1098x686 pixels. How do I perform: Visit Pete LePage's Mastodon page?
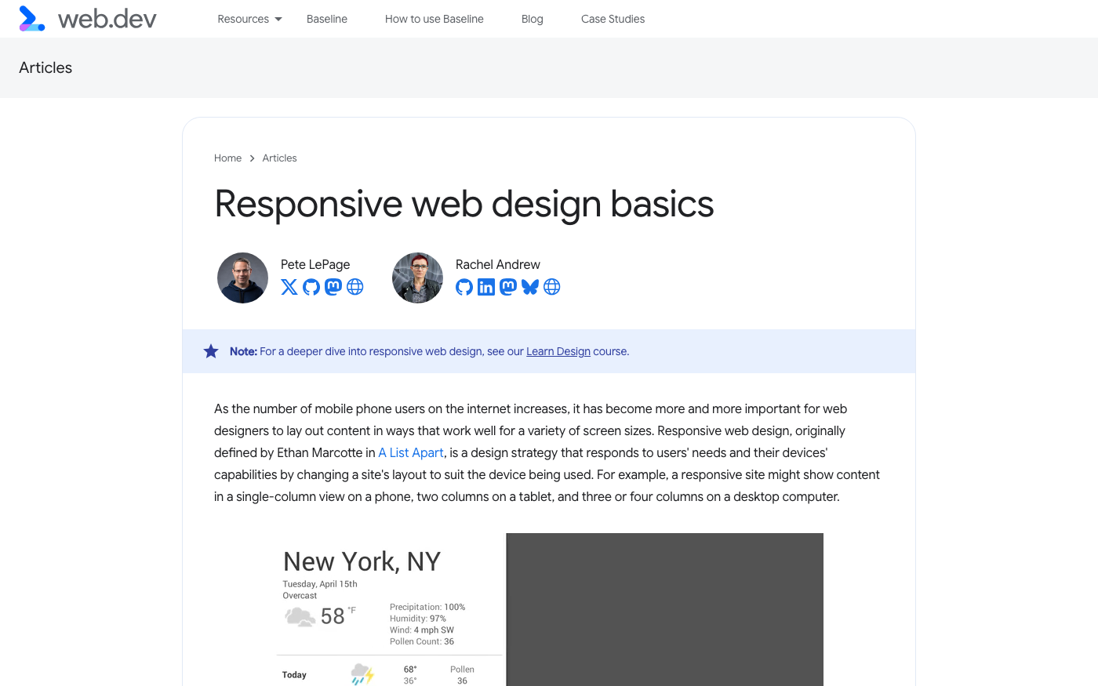click(x=333, y=287)
